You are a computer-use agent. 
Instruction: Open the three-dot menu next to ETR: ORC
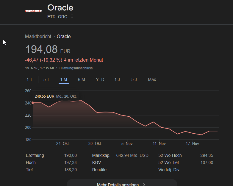coord(72,16)
